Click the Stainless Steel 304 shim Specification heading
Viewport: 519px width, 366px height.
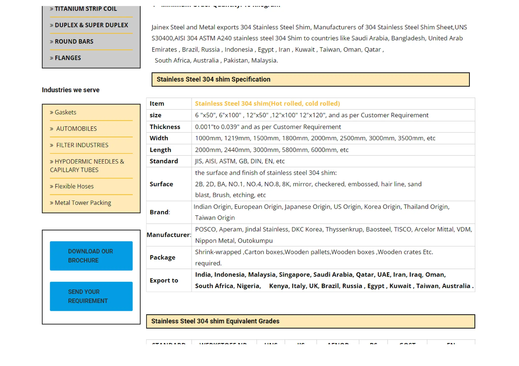pyautogui.click(x=213, y=79)
